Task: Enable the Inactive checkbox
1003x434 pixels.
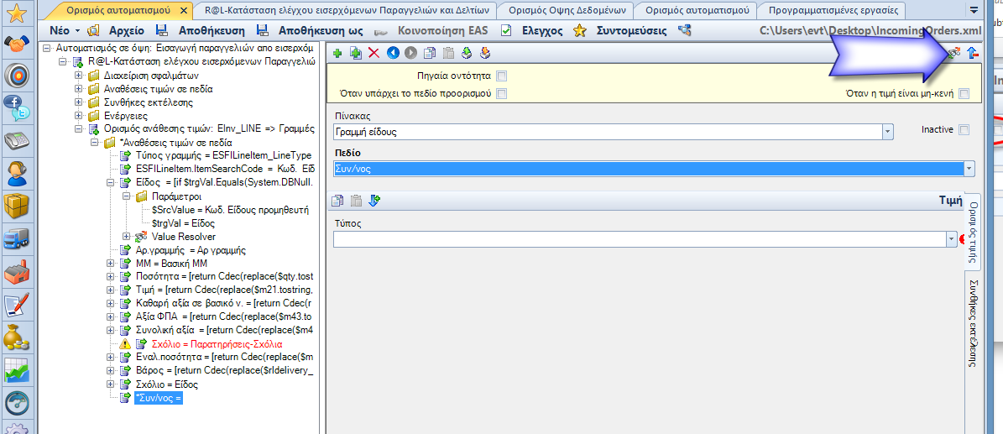Action: click(x=964, y=130)
